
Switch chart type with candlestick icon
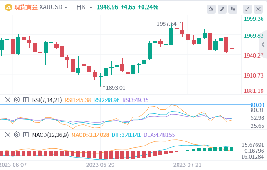point(233,9)
